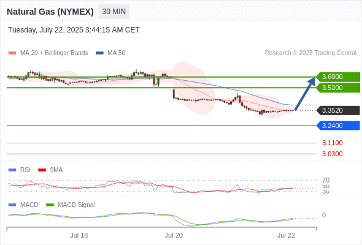This screenshot has width=362, height=245.
Task: Click the blue upward forecast arrow
Action: tap(305, 94)
